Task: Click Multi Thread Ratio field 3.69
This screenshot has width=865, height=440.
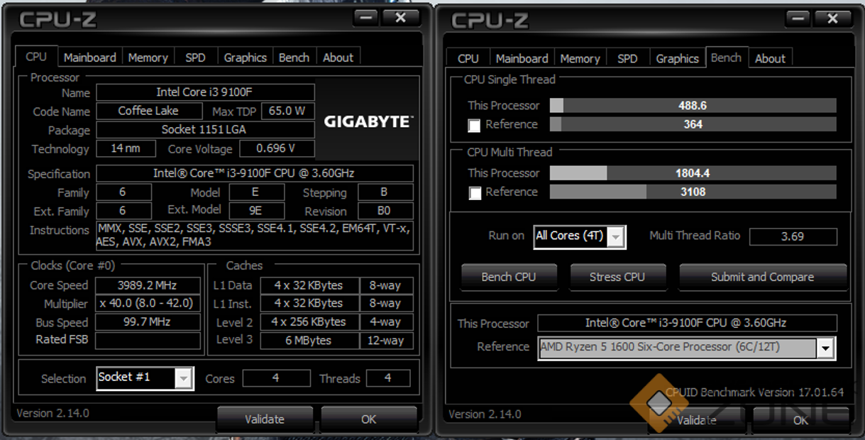Action: click(793, 236)
